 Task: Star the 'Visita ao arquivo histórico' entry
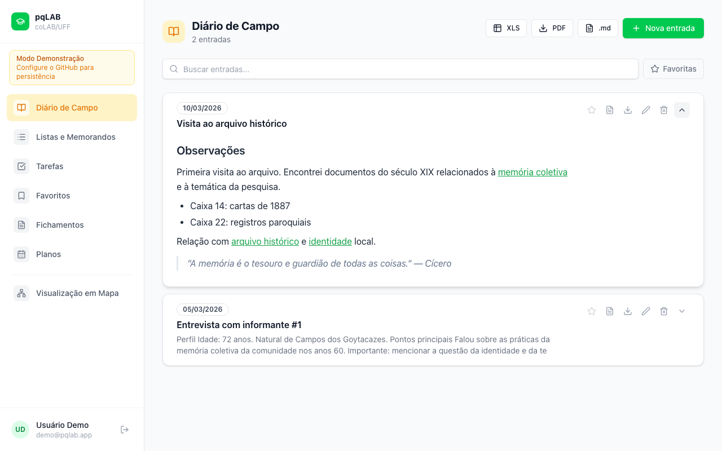pyautogui.click(x=592, y=110)
